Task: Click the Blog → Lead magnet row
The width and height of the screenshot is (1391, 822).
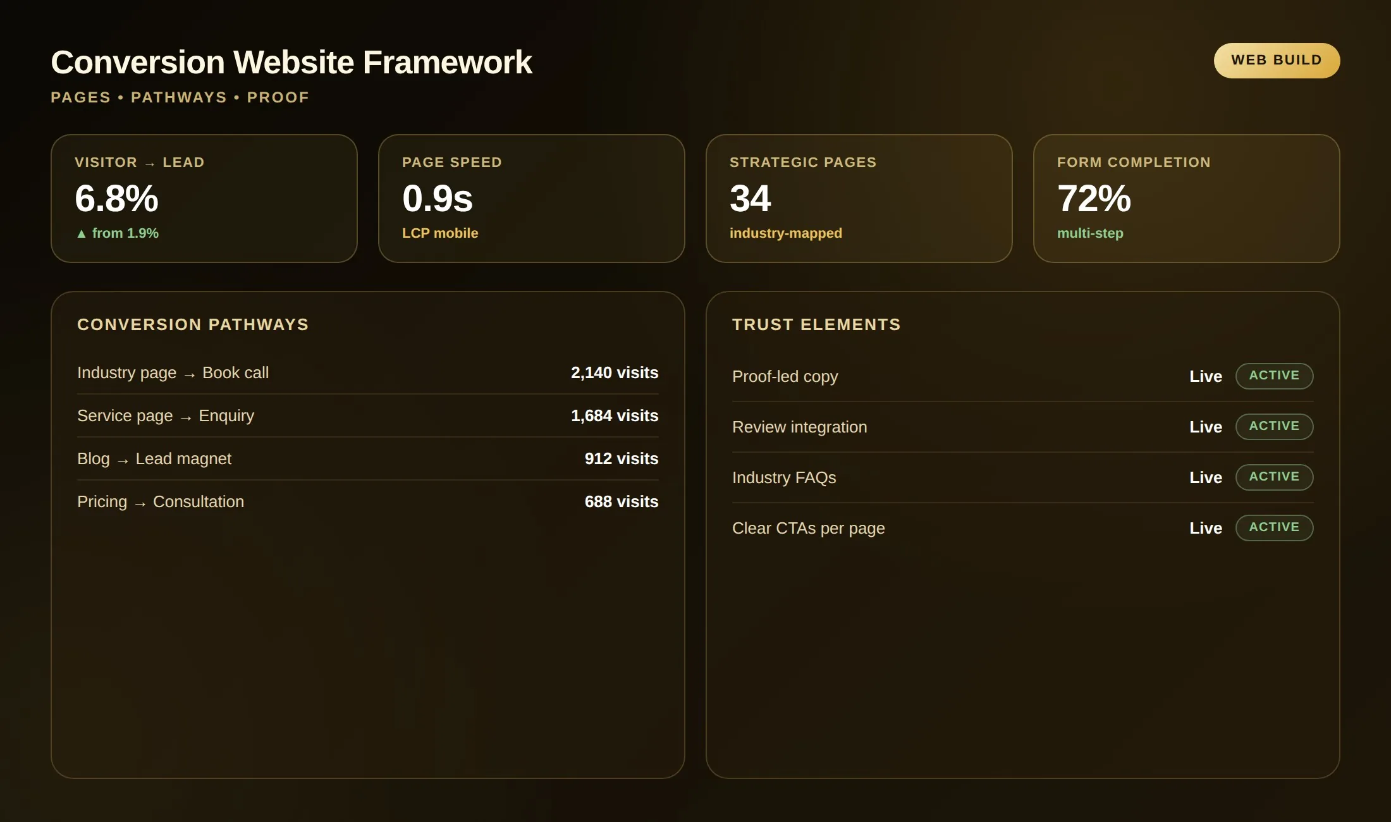Action: 368,459
